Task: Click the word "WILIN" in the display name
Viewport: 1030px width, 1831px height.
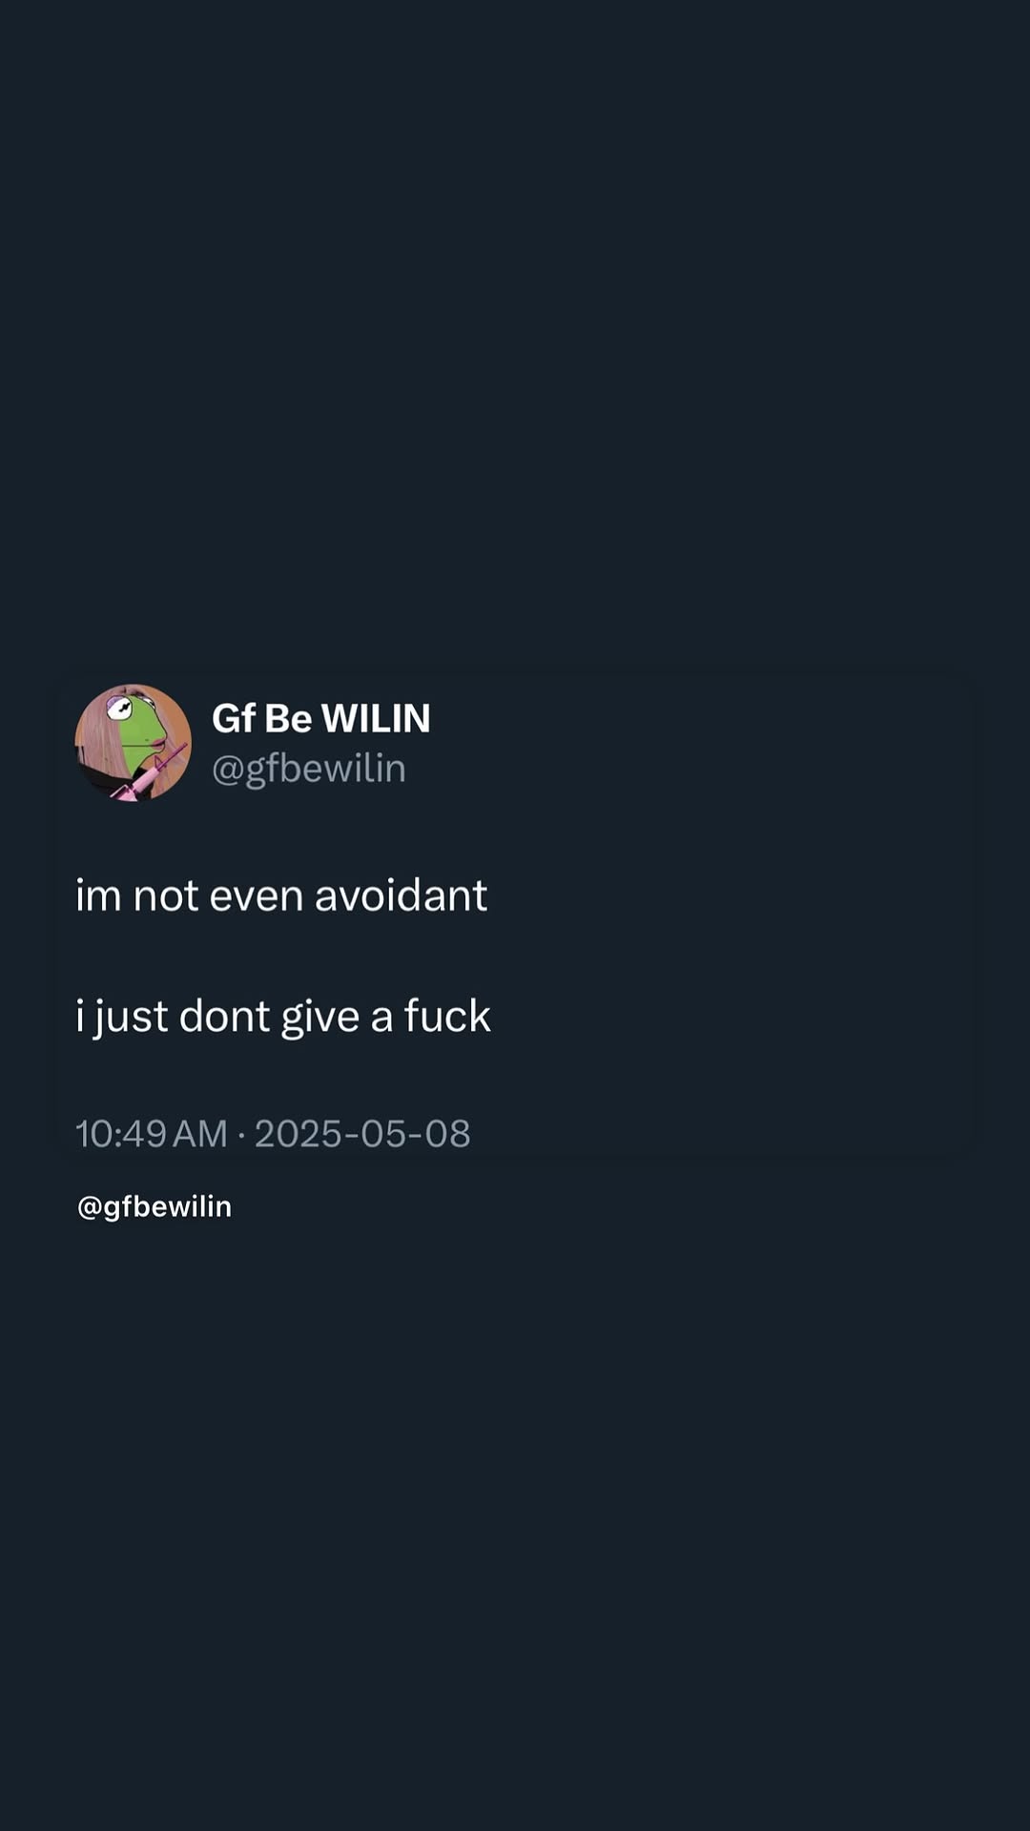Action: pyautogui.click(x=376, y=718)
